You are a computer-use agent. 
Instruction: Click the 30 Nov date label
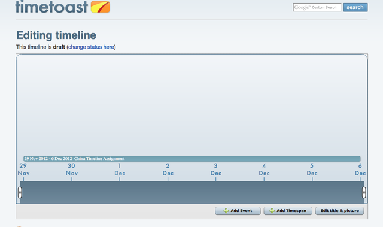(x=72, y=170)
